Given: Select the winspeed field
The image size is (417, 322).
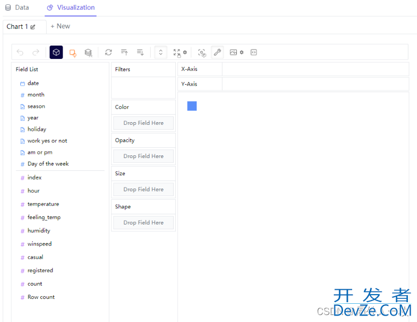Looking at the screenshot, I should 40,244.
